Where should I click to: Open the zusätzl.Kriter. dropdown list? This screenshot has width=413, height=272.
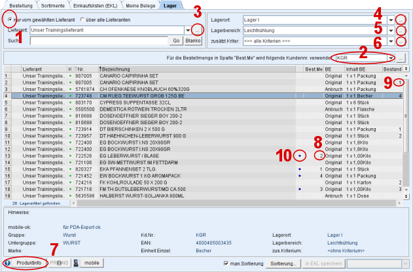point(391,42)
